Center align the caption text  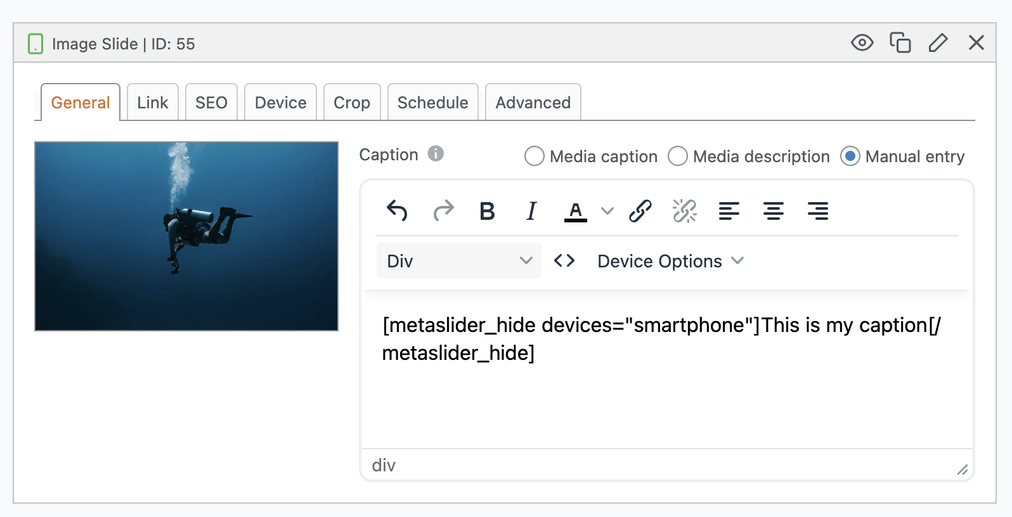coord(774,210)
